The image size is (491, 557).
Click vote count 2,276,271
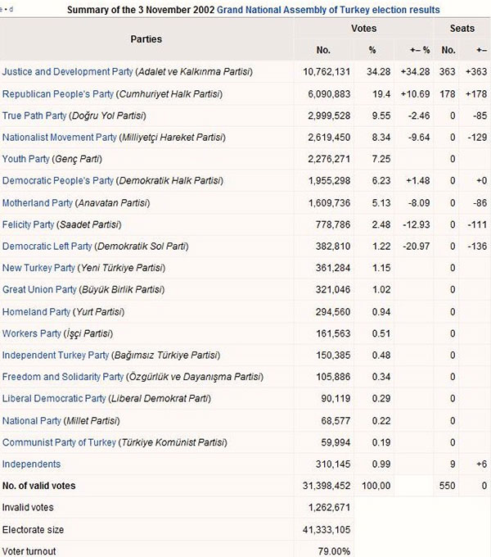click(x=329, y=159)
